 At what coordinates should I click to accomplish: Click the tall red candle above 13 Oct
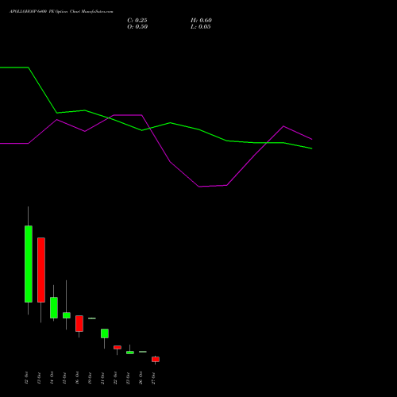coord(41,270)
